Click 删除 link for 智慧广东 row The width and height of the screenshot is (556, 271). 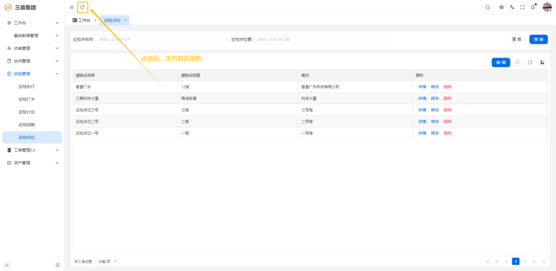447,87
